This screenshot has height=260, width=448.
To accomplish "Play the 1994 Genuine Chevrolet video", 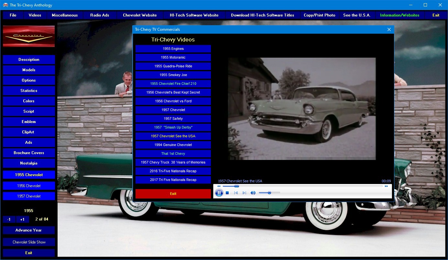I will [x=173, y=145].
